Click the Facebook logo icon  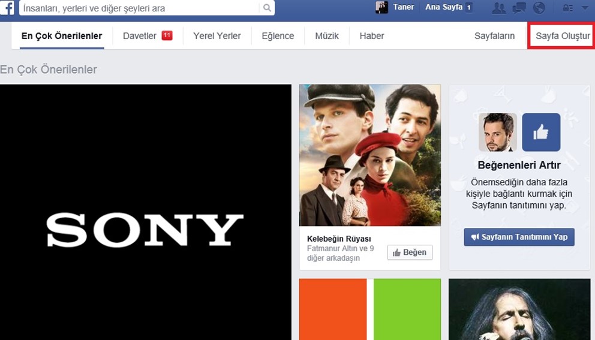(x=7, y=8)
